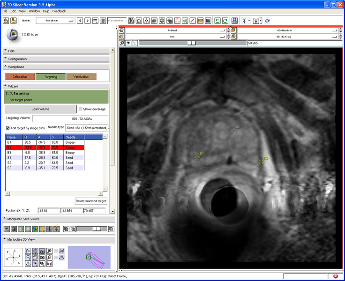Click the Load Scene icon in toolbar

(6, 21)
